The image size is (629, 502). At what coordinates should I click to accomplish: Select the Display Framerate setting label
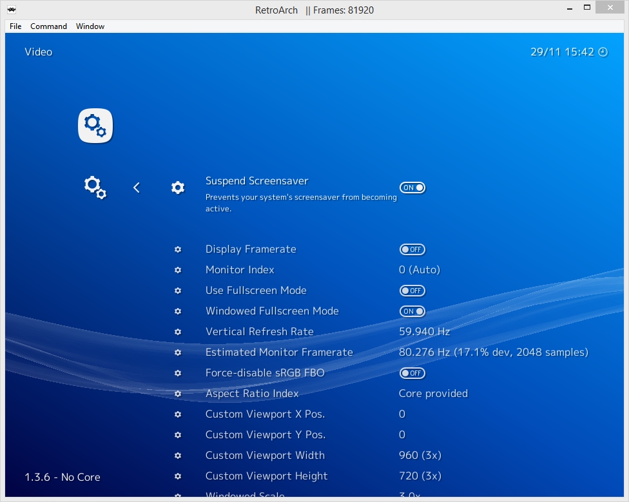coord(251,249)
